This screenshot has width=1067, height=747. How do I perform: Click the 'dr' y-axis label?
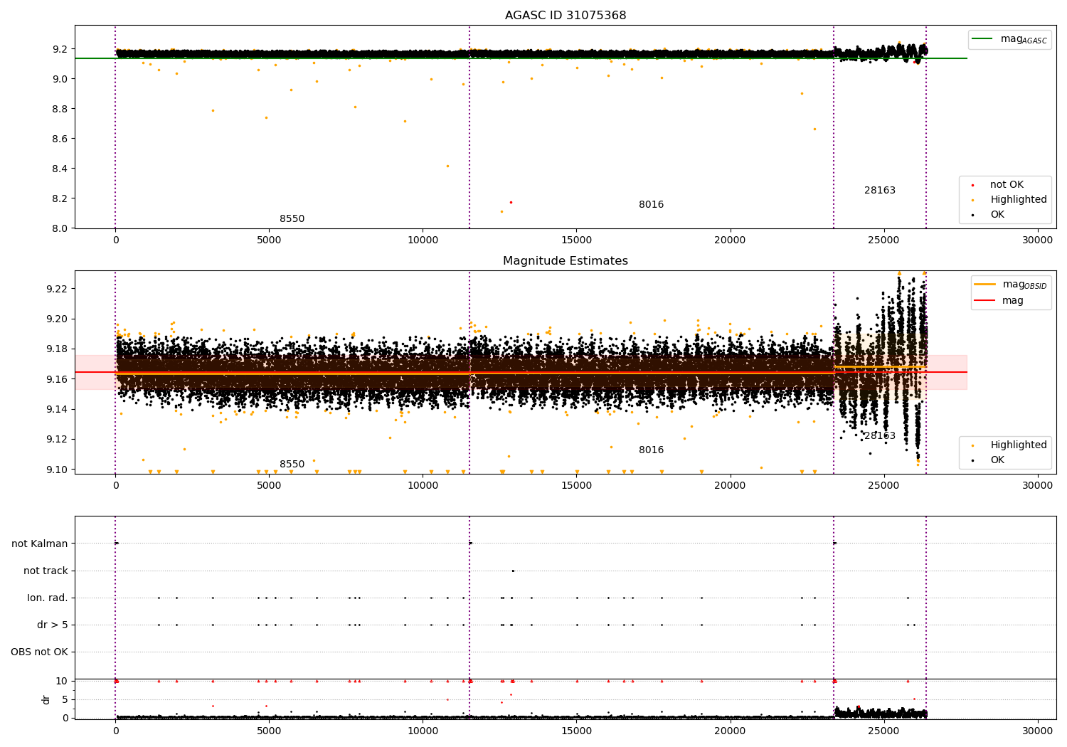tap(46, 700)
